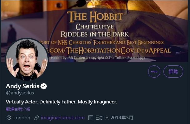The height and width of the screenshot is (124, 190).
Task: Click the Chapter Five banner heading
Action: [95, 27]
